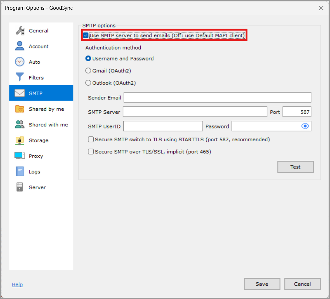Cancel the options dialog
This screenshot has width=330, height=299.
[302, 284]
